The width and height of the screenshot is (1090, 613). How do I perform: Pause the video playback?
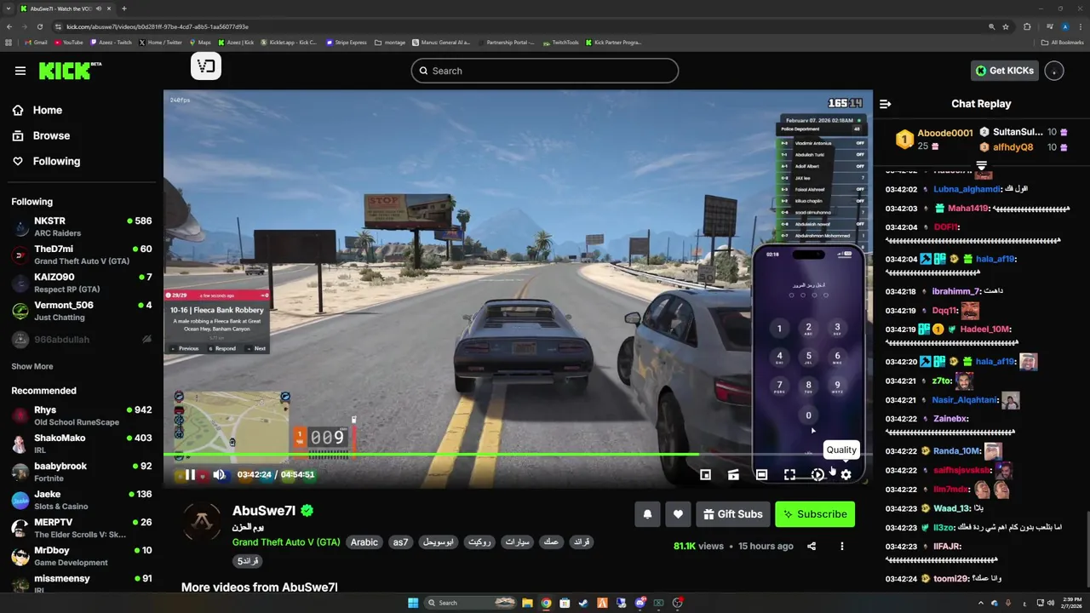[190, 475]
